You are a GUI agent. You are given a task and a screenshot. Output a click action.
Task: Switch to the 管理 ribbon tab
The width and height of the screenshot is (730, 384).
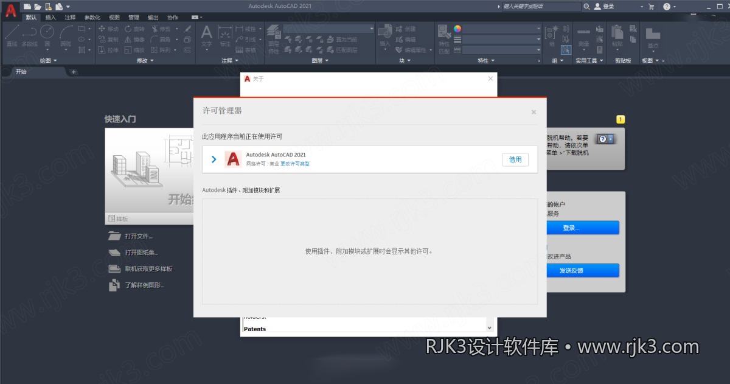click(134, 18)
